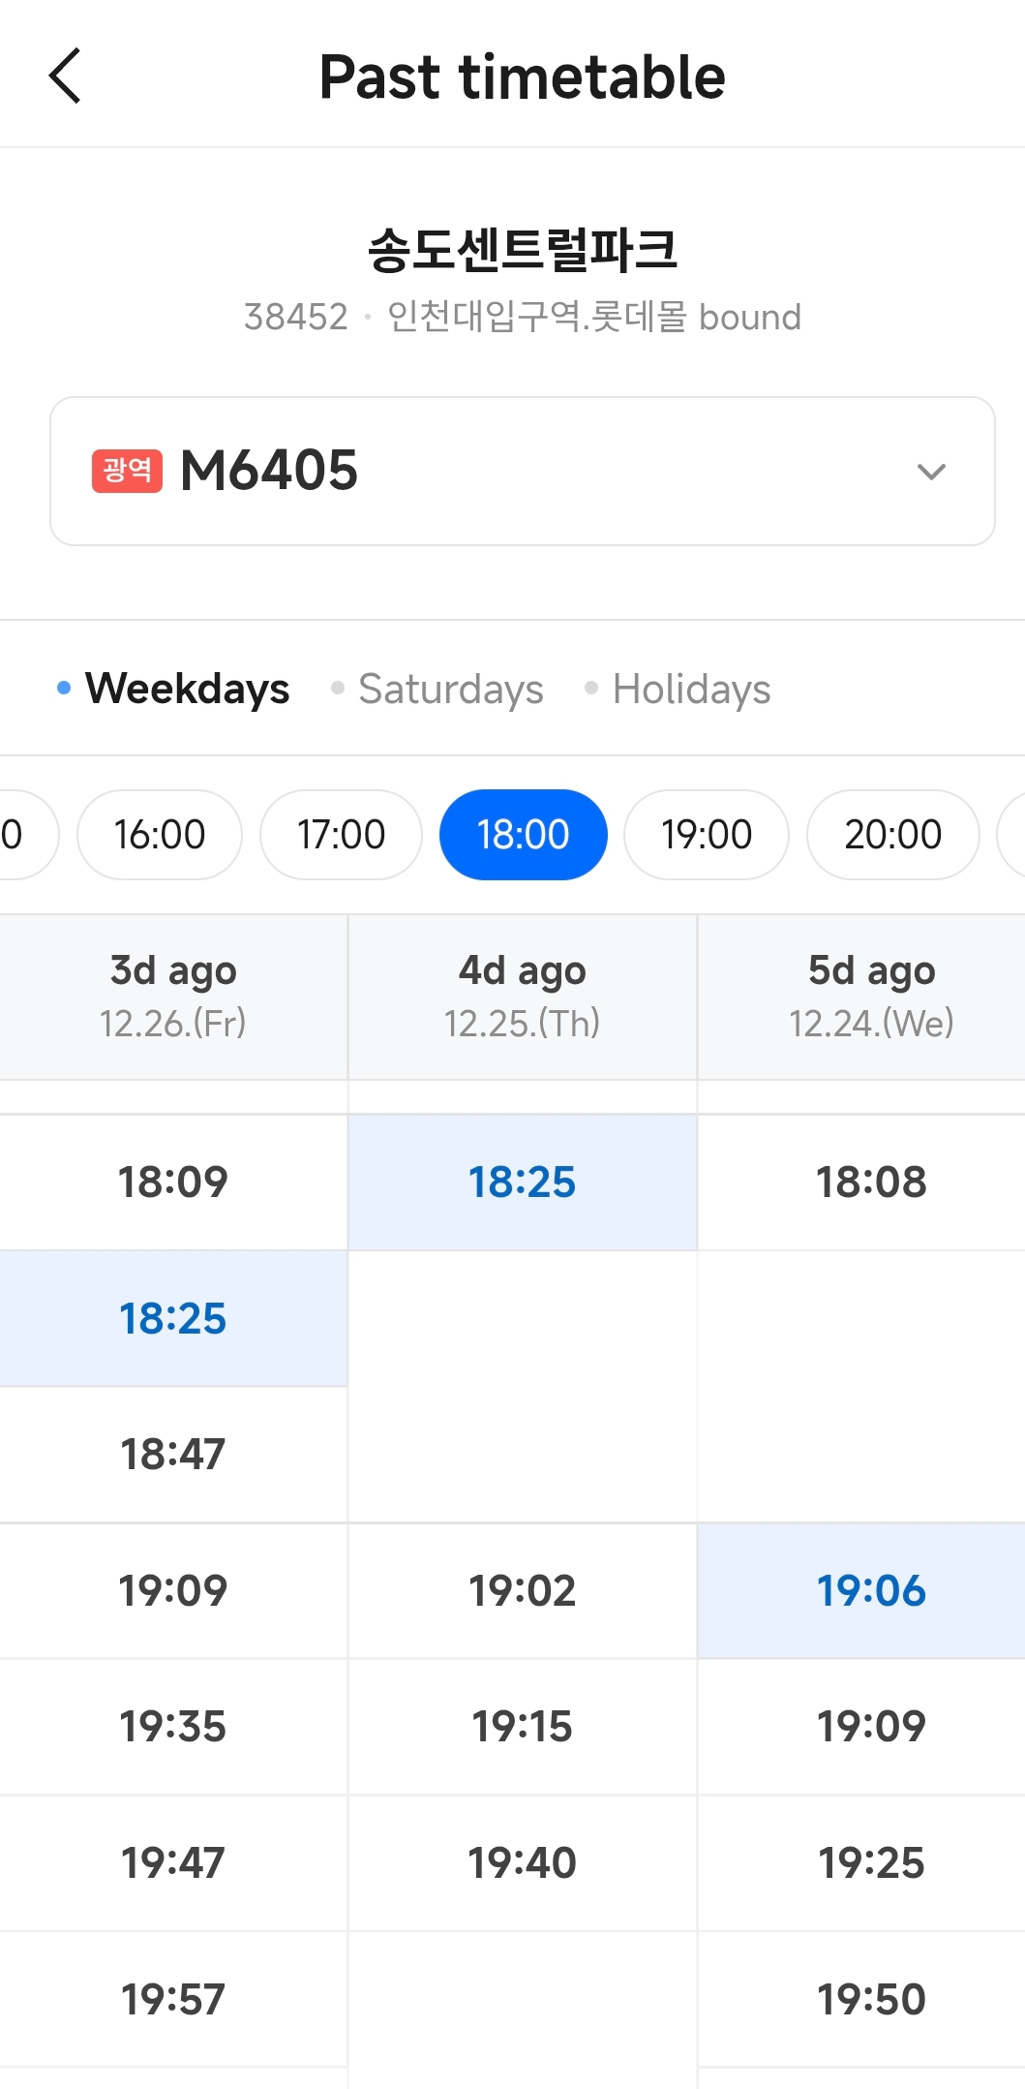
Task: Select the 18:00 hour chip
Action: (x=523, y=835)
